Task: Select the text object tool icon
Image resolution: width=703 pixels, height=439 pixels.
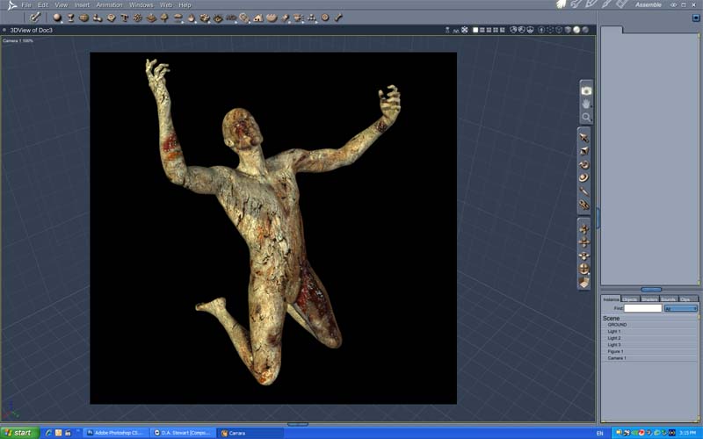Action: 124,18
